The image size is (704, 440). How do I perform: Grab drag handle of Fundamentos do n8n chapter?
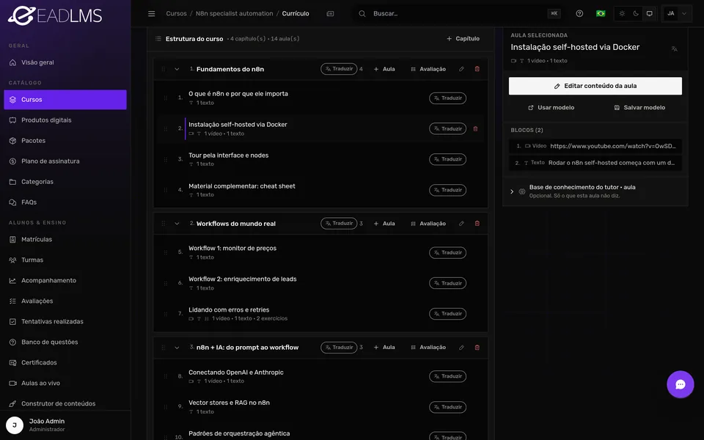click(163, 69)
